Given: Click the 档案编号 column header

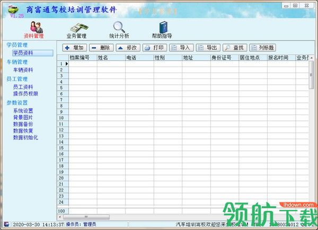Looking at the screenshot, I should (x=83, y=58).
